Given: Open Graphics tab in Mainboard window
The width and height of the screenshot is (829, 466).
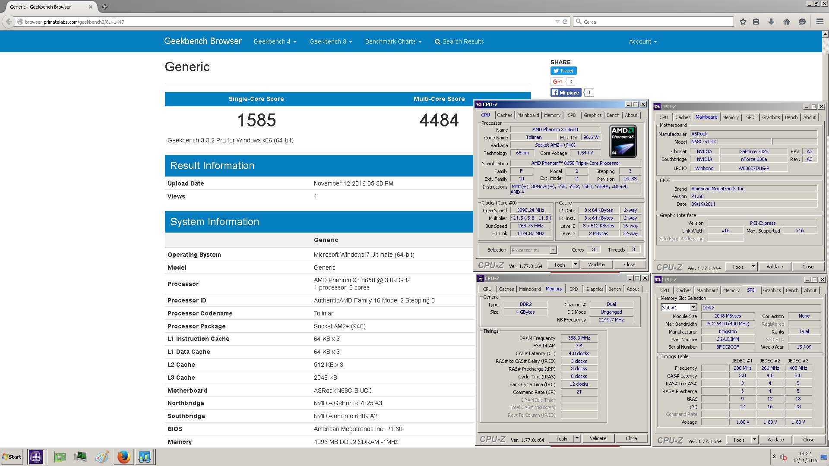Looking at the screenshot, I should click(771, 117).
